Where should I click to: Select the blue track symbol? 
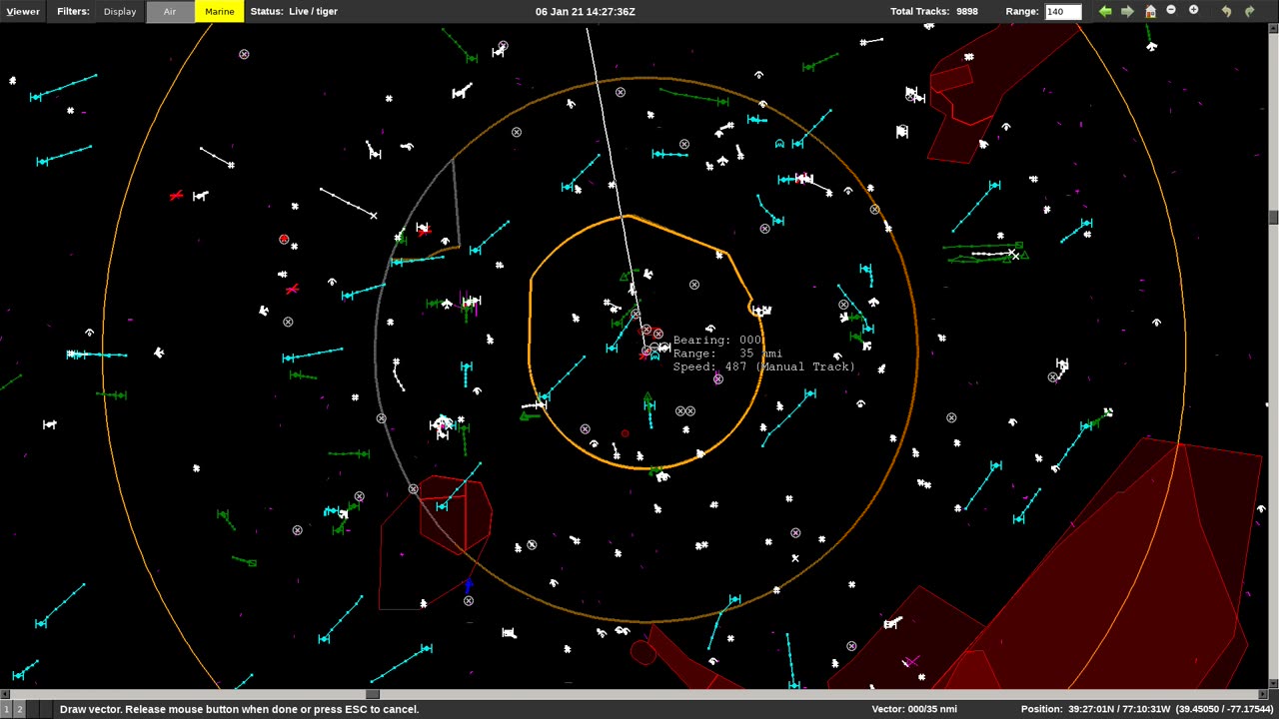pos(468,584)
